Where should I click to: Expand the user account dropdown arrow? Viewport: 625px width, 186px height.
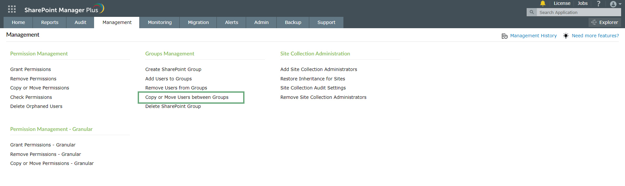pyautogui.click(x=620, y=4)
